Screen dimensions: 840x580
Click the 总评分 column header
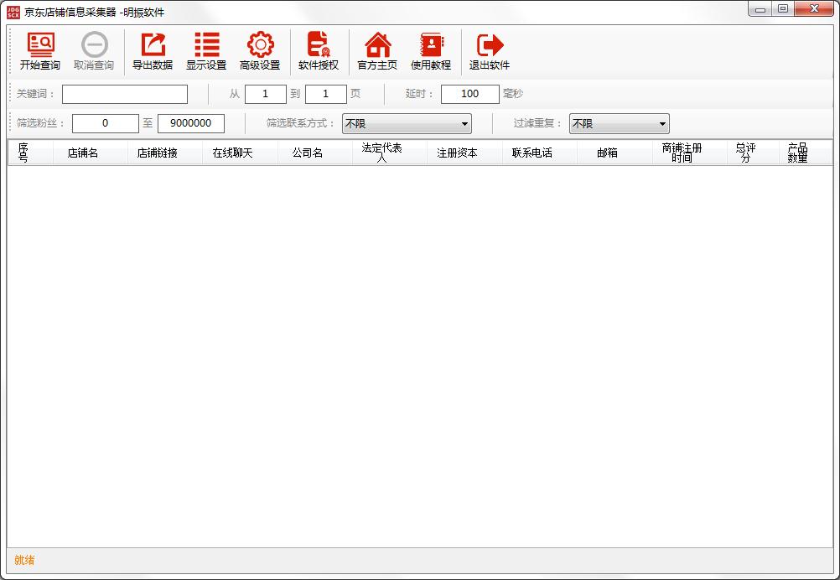753,153
